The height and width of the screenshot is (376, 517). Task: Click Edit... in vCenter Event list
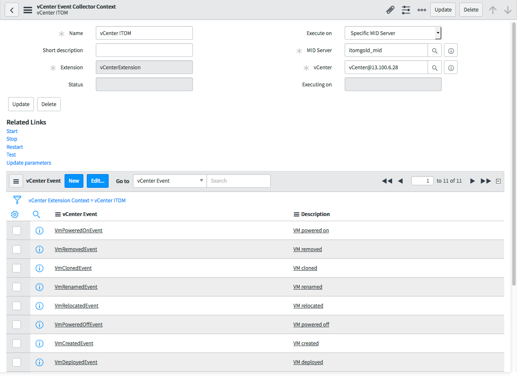click(x=97, y=181)
